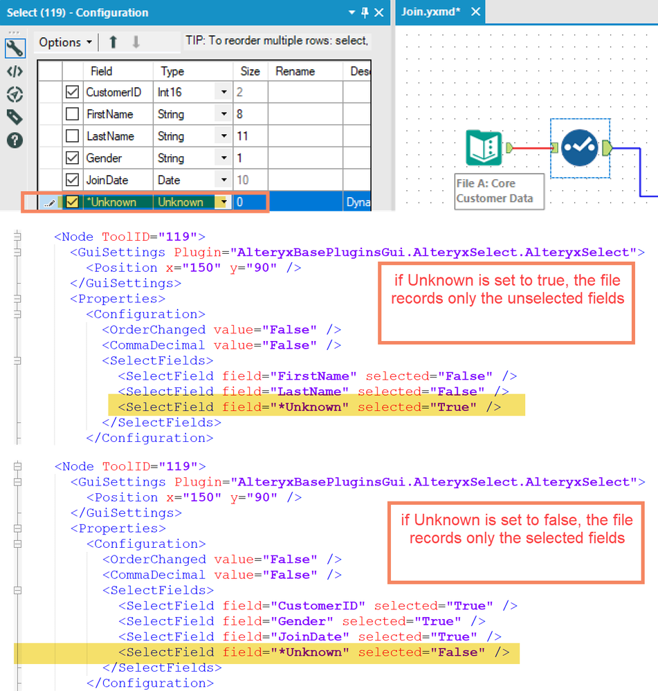The image size is (658, 691).
Task: Click the *Unknown row edit pencil icon
Action: tap(50, 203)
